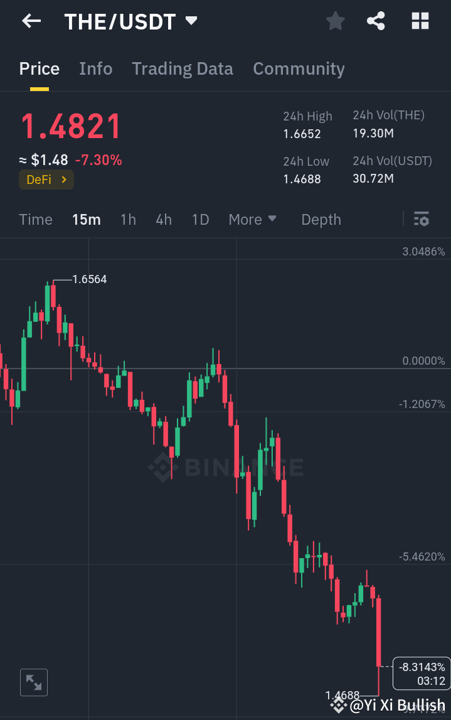
Task: Tap the 15m selected interval
Action: 87,219
